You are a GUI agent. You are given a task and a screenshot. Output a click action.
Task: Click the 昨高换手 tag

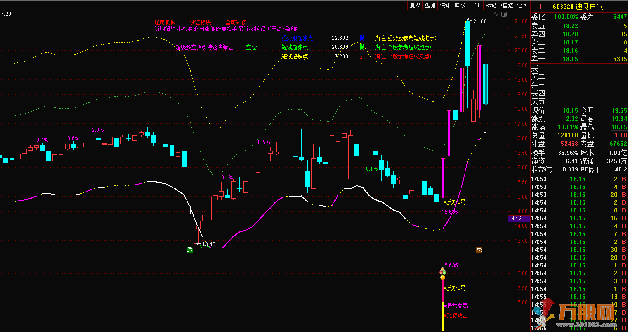coord(226,29)
